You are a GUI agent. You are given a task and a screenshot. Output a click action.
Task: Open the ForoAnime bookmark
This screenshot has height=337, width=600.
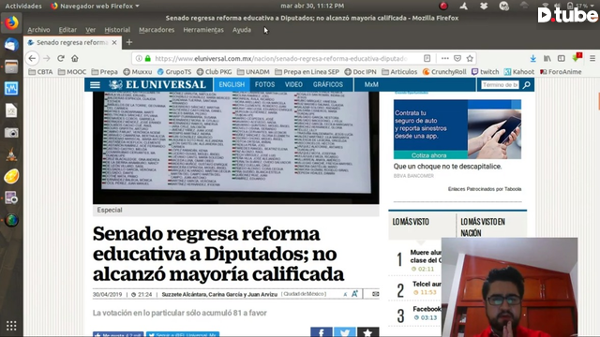pyautogui.click(x=561, y=72)
